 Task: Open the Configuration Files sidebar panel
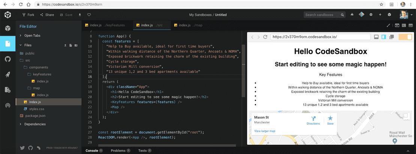tap(8, 90)
